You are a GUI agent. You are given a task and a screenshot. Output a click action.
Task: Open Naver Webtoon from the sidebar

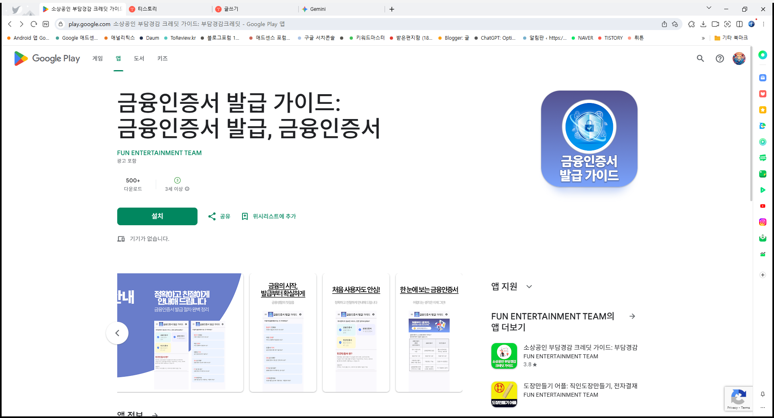763,158
